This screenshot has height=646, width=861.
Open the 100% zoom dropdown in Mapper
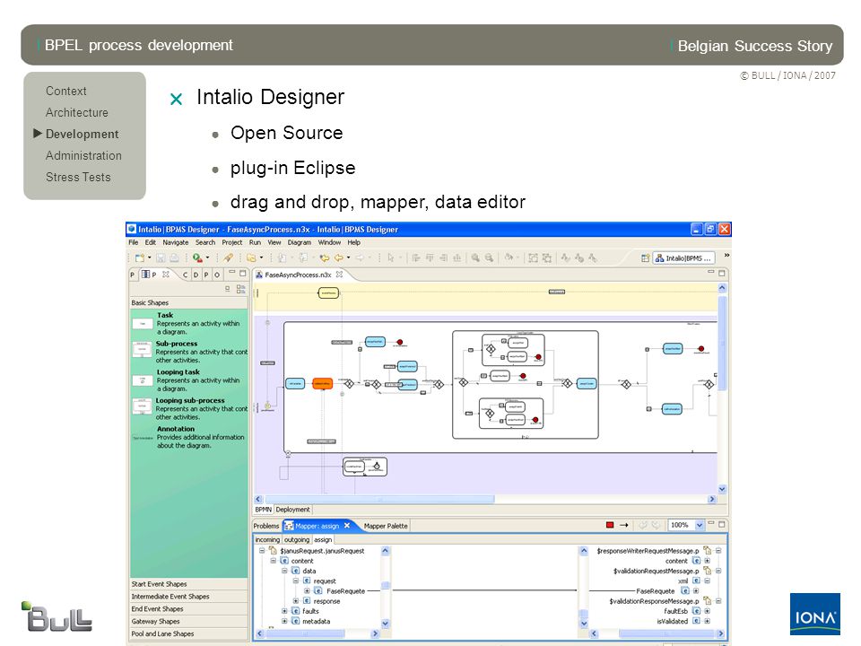[700, 525]
